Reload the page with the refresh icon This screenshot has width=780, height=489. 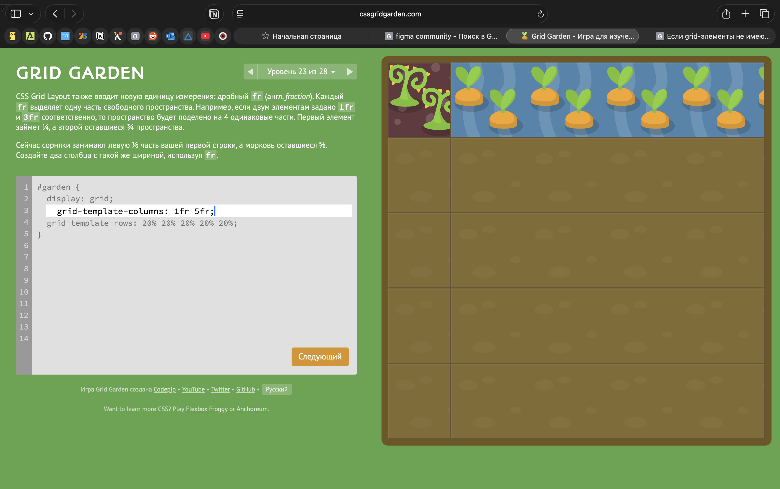coord(540,14)
